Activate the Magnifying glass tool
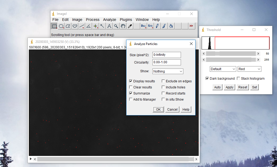Viewport: 277px width, 167px height. 116,26
